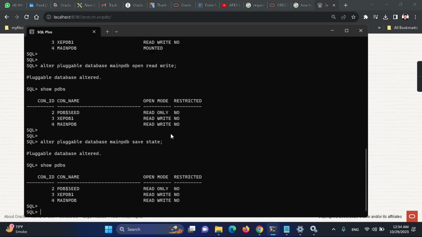Open Task View on the taskbar
Screen dimensions: 422x237
[192, 229]
